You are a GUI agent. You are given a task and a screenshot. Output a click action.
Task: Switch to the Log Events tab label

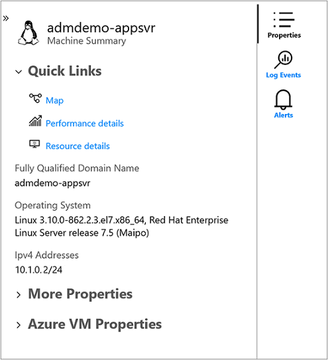(x=284, y=75)
